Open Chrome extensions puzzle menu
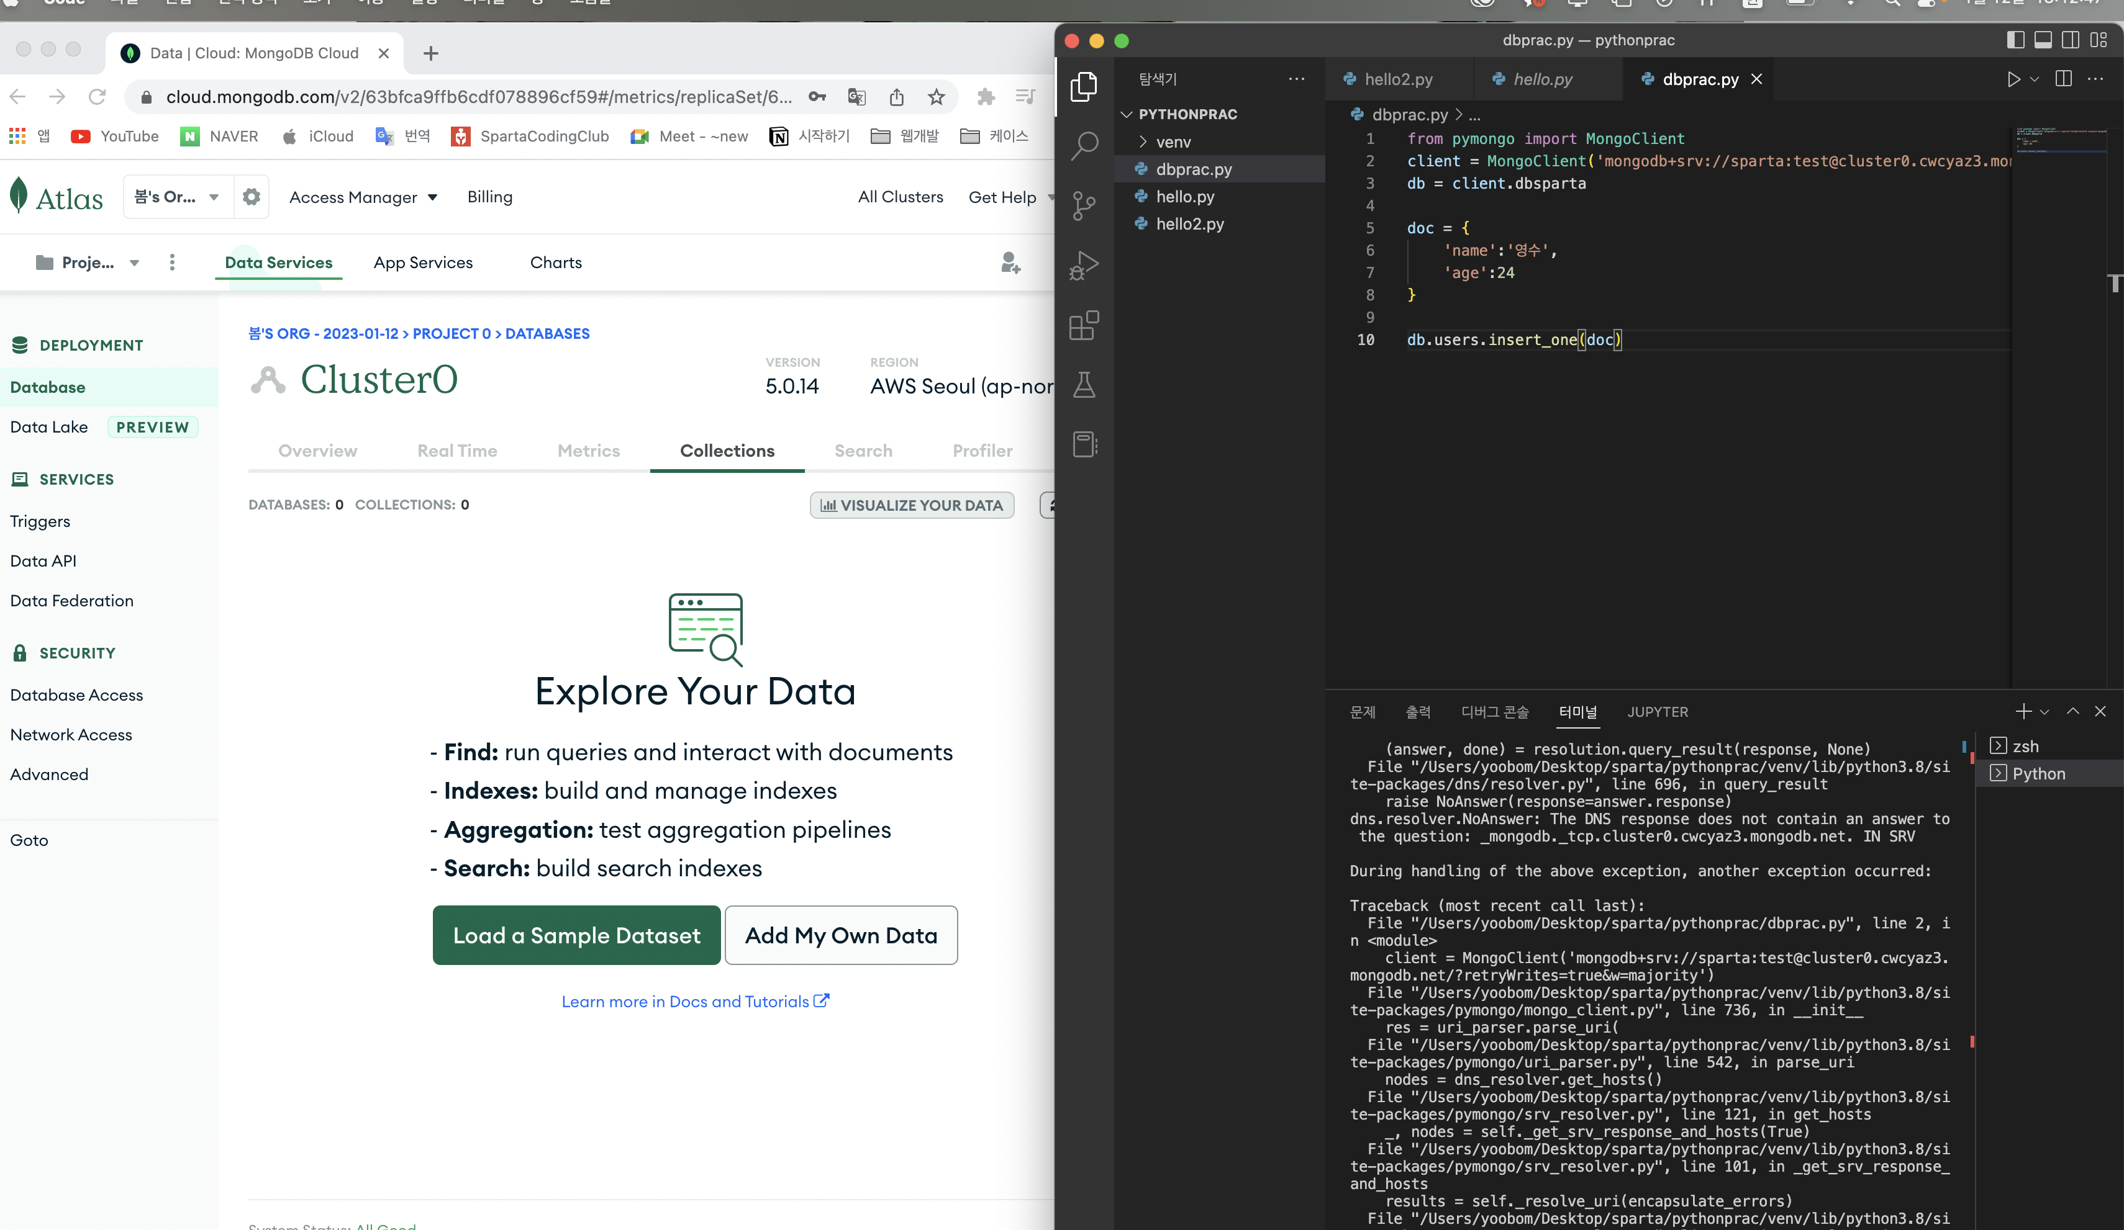 tap(986, 97)
